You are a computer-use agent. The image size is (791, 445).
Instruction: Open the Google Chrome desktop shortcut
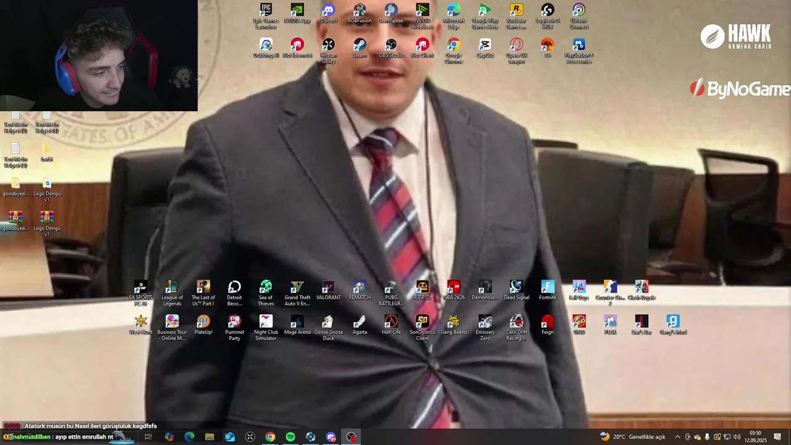point(454,51)
